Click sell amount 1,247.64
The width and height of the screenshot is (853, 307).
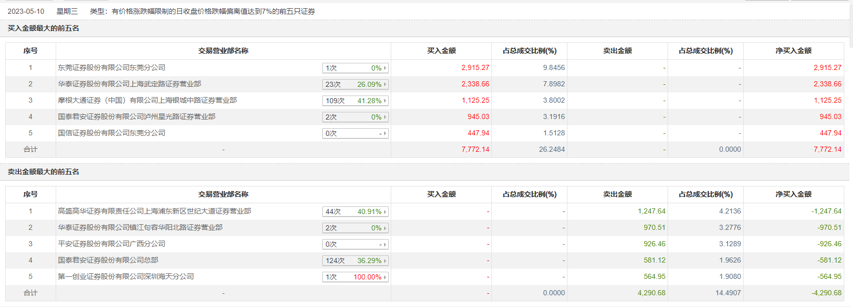point(651,211)
